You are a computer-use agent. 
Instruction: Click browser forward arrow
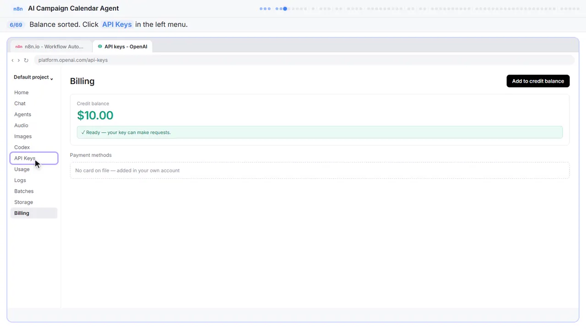(x=18, y=60)
